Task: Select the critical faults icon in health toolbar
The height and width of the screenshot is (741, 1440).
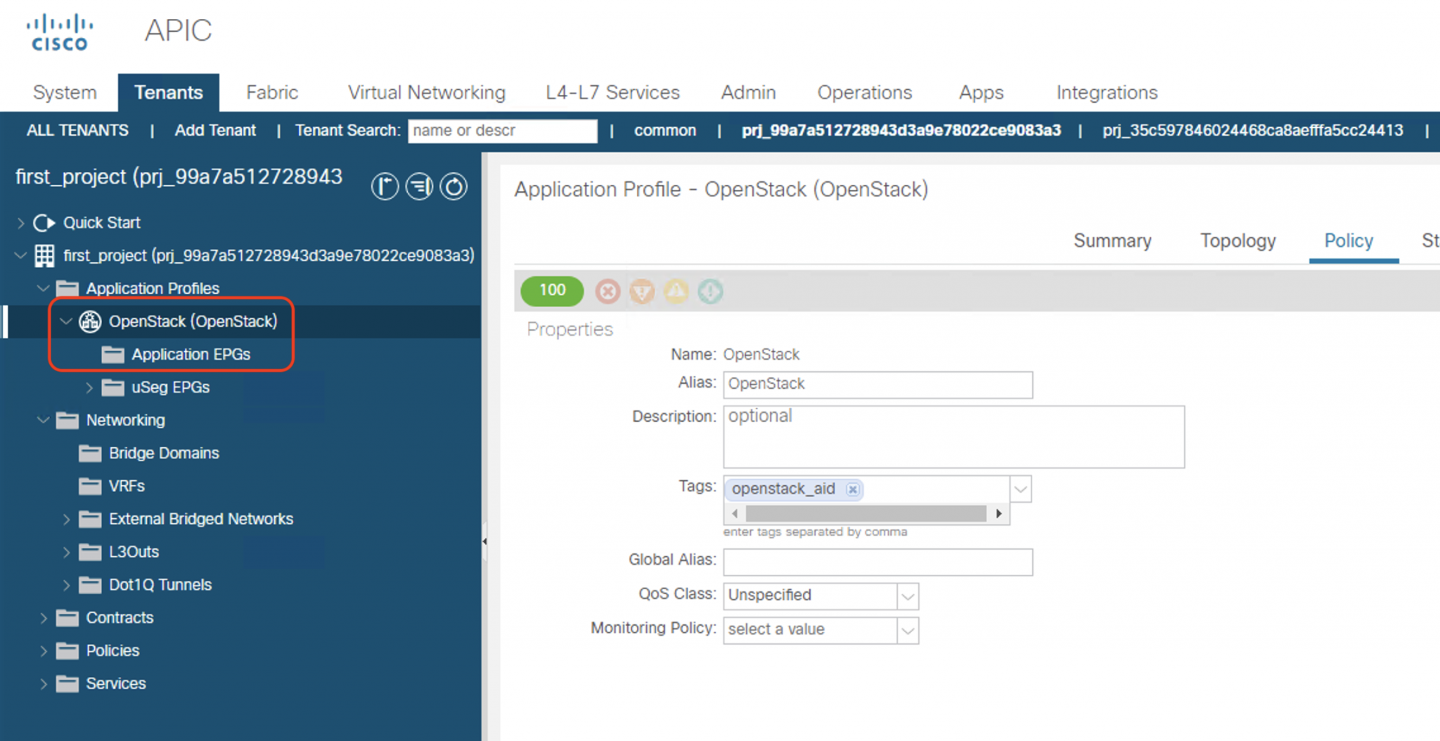Action: coord(607,291)
